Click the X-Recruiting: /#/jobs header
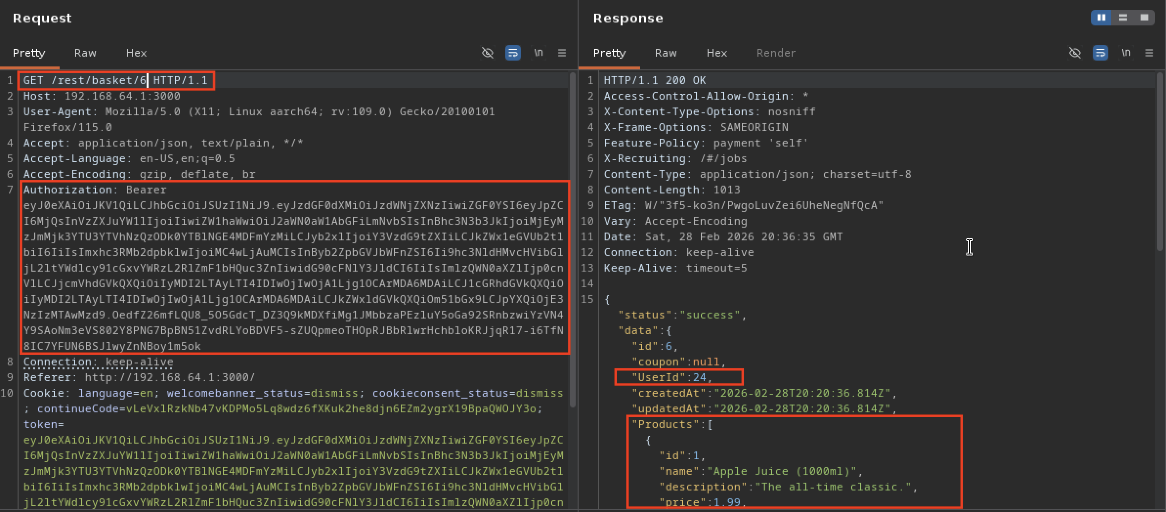This screenshot has width=1166, height=512. (675, 158)
